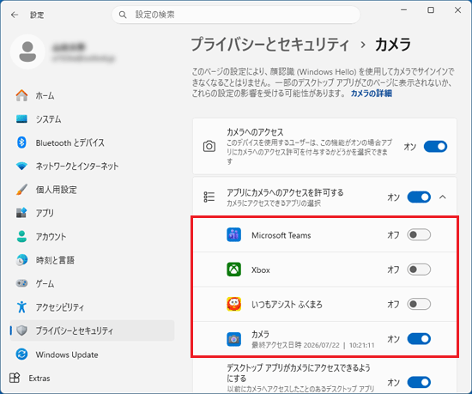Screen dimensions: 472x394
Task: Click the アクセシビリティ figure icon
Action: pyautogui.click(x=21, y=306)
